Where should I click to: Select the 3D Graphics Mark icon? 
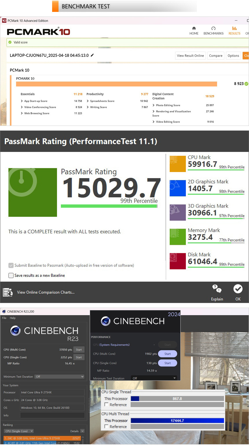click(x=177, y=213)
